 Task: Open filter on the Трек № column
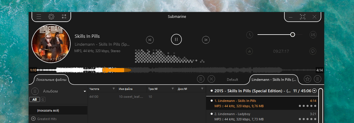point(173,89)
